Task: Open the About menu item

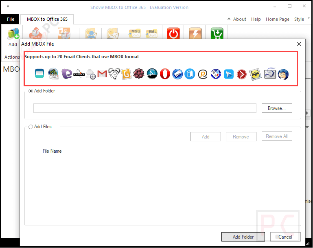Action: point(240,19)
